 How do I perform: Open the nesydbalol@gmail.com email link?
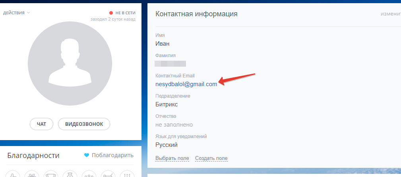(x=186, y=84)
